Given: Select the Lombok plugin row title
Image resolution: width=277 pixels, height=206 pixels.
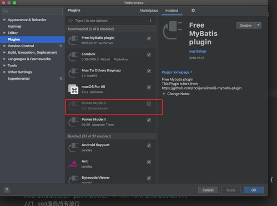Looking at the screenshot, I should (x=88, y=54).
